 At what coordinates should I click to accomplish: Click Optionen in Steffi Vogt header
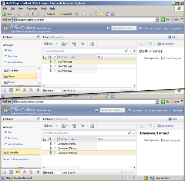[146, 29]
